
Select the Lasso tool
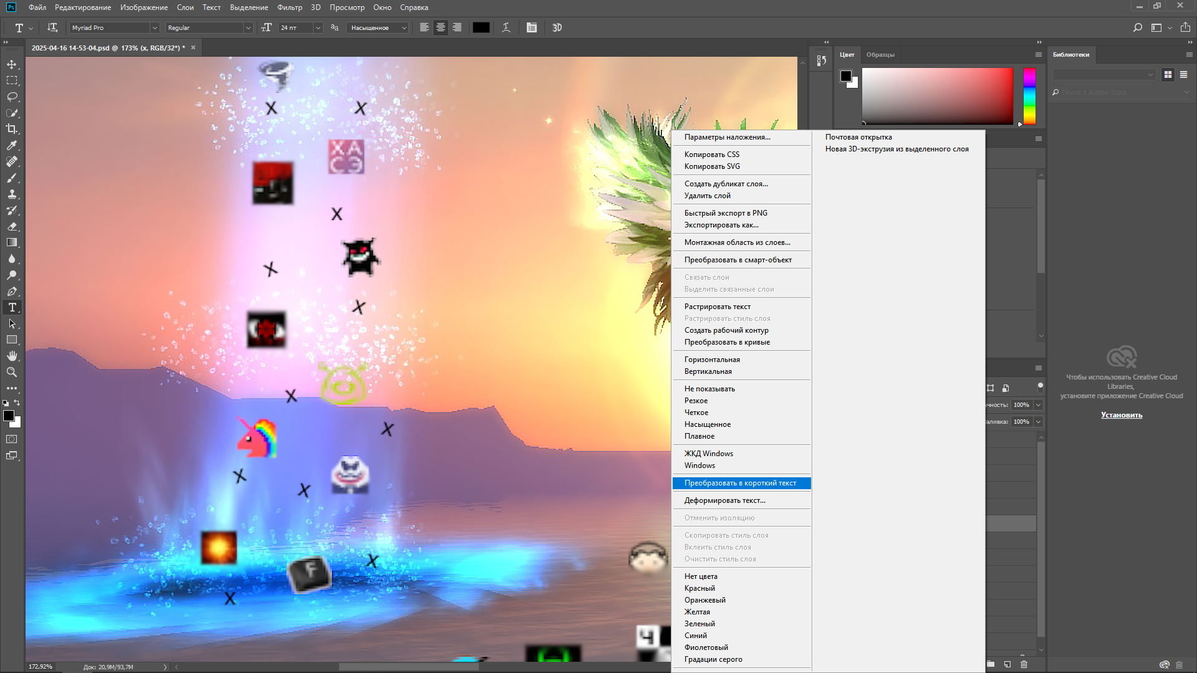(12, 97)
